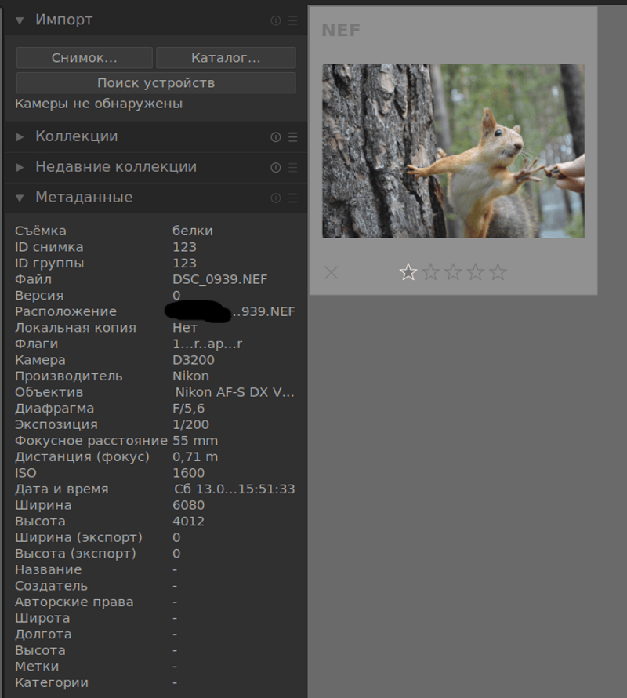This screenshot has width=627, height=698.
Task: Click the Снимок... import button
Action: 84,58
